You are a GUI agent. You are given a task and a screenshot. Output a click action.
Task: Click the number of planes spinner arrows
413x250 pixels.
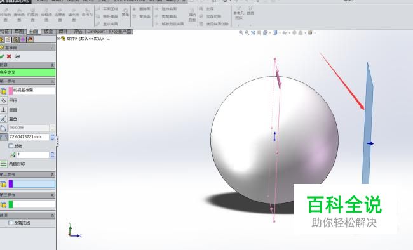coord(52,155)
